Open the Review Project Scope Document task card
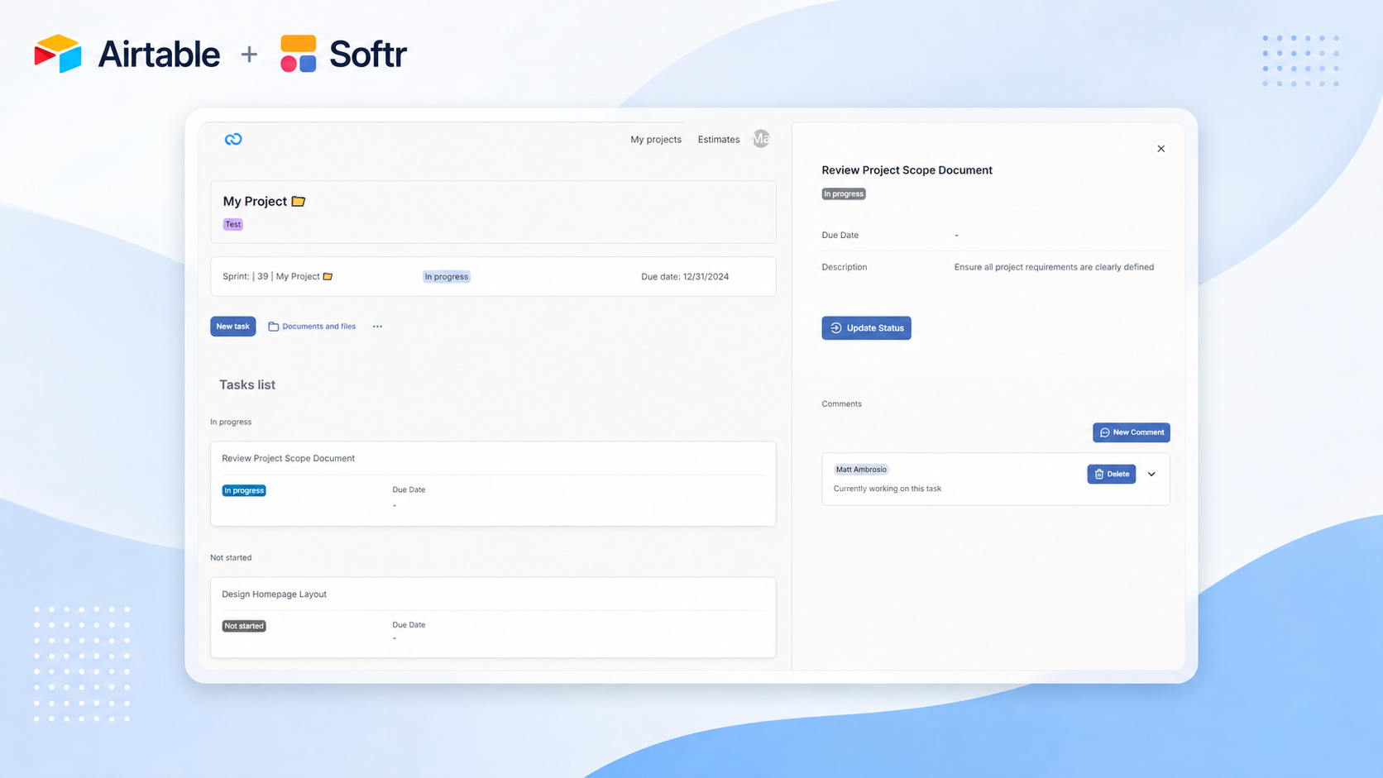1383x778 pixels. pyautogui.click(x=493, y=484)
